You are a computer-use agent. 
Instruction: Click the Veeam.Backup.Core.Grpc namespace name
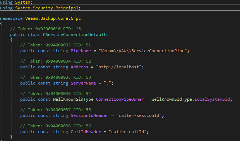[53, 18]
